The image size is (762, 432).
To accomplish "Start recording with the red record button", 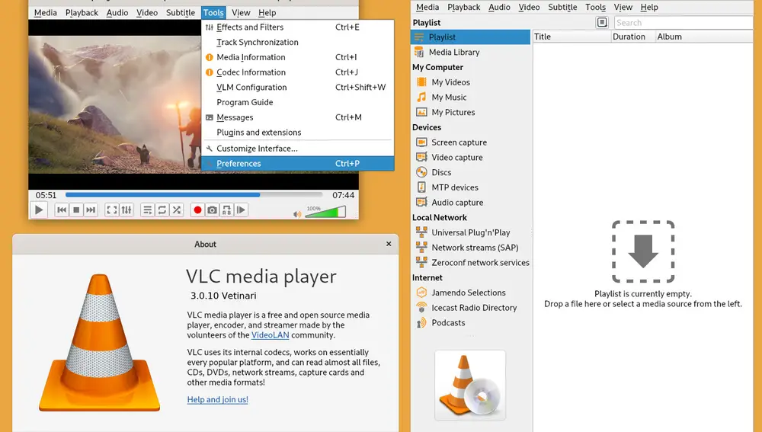I will pos(197,210).
